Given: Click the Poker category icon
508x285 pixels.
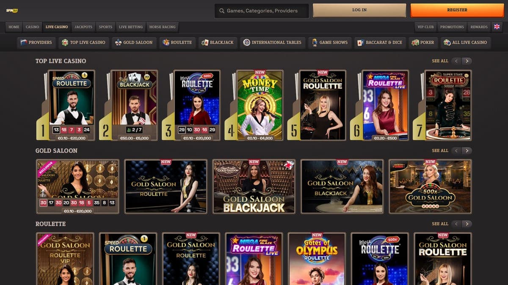Looking at the screenshot, I should (x=415, y=42).
